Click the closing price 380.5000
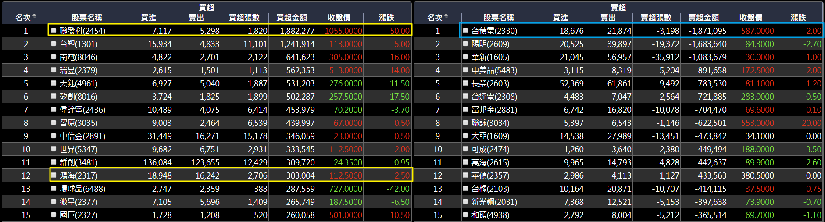The height and width of the screenshot is (222, 825). 757,175
